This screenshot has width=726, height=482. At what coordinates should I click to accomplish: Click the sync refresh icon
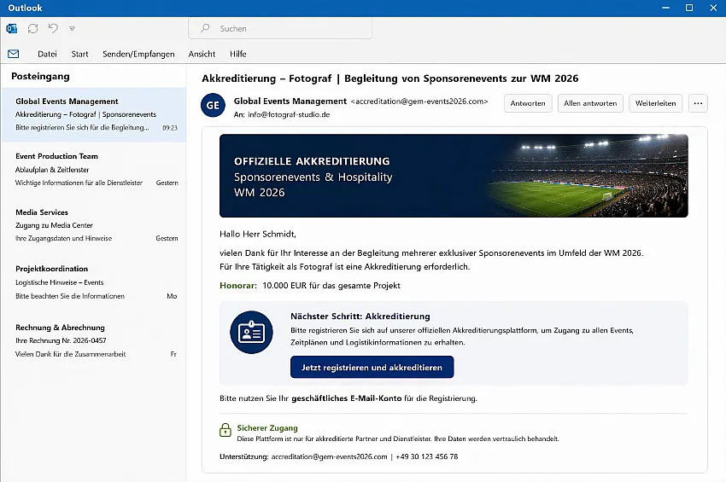(32, 29)
